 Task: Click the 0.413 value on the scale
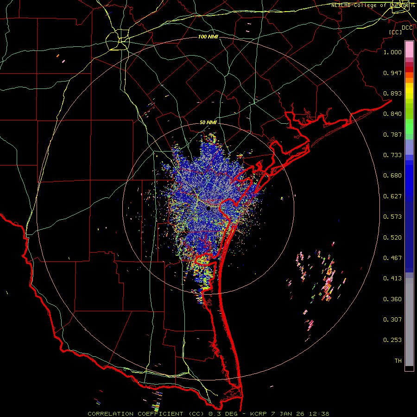click(392, 278)
